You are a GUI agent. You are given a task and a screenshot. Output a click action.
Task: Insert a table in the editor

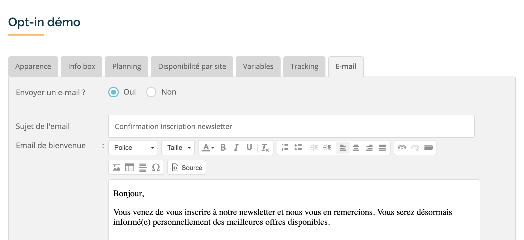(130, 167)
